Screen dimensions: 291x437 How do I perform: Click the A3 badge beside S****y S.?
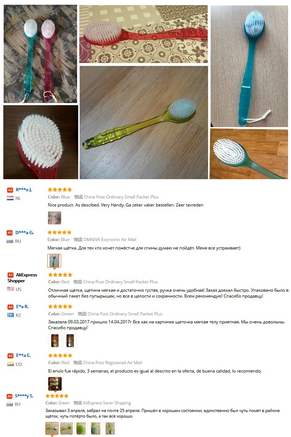(10, 396)
